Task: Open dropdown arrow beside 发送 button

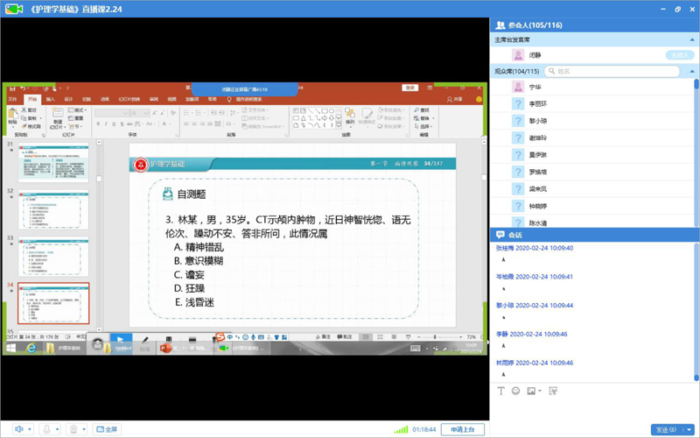Action: (x=690, y=429)
